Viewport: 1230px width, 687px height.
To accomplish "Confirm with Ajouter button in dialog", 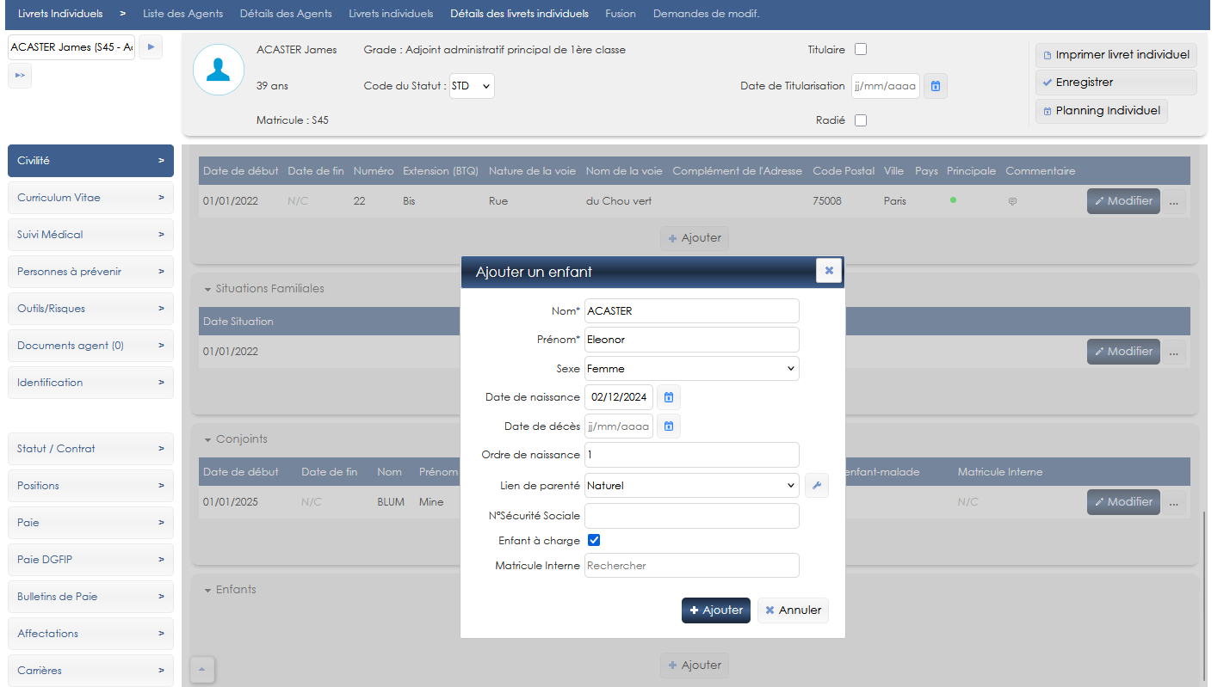I will click(715, 610).
